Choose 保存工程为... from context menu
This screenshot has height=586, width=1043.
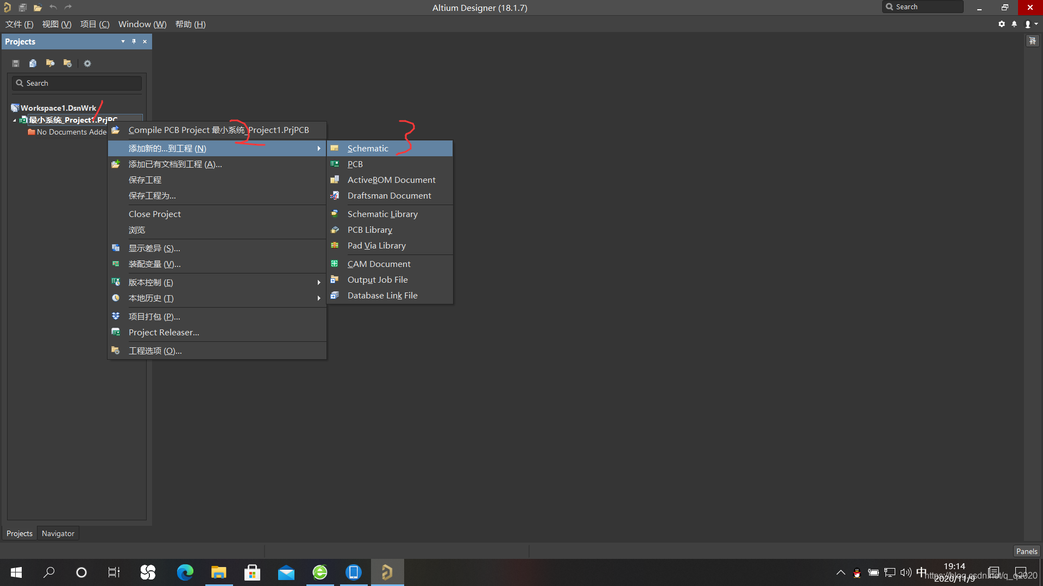coord(217,196)
